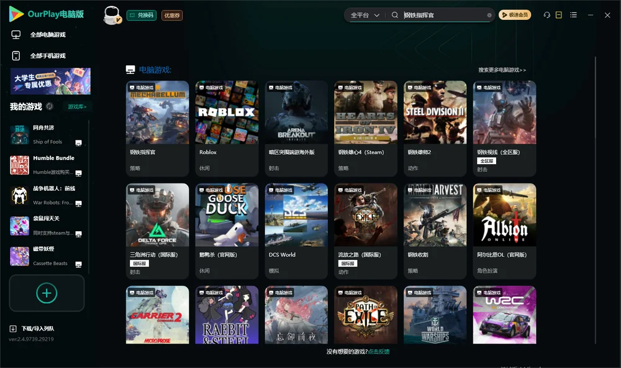
Task: Open the 游戏库 link
Action: coord(77,107)
